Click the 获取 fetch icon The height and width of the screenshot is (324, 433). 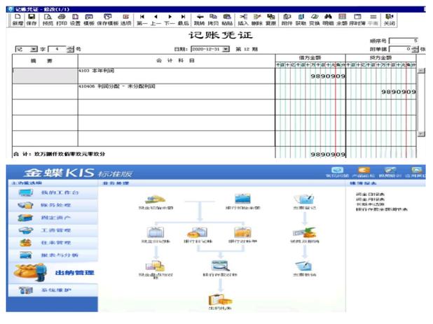point(301,20)
